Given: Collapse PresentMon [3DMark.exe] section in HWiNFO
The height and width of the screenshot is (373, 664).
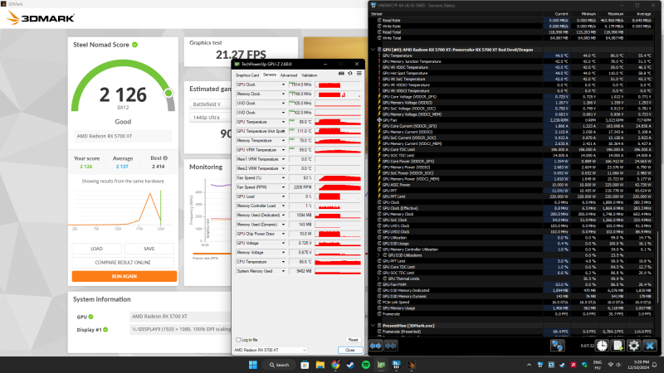Looking at the screenshot, I should tap(373, 326).
